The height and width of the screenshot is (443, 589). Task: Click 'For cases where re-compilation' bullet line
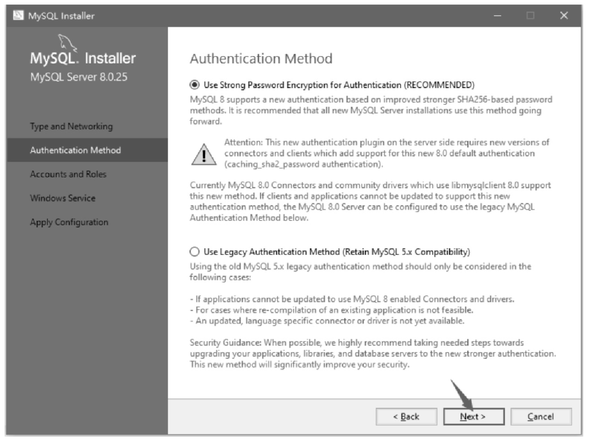(332, 310)
